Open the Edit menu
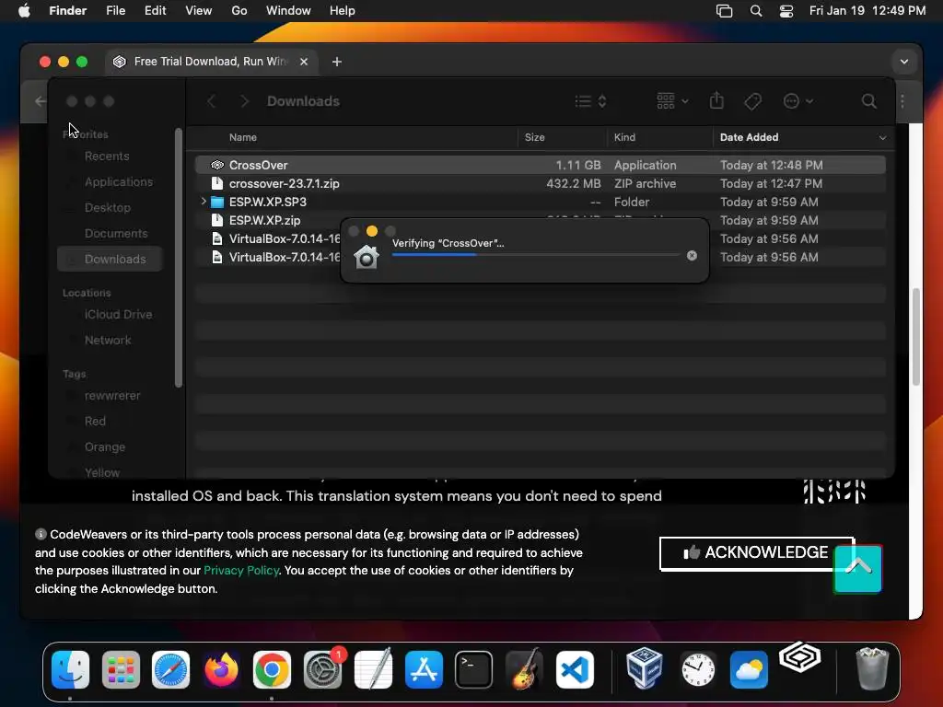Screen dimensions: 943x707 click(155, 11)
